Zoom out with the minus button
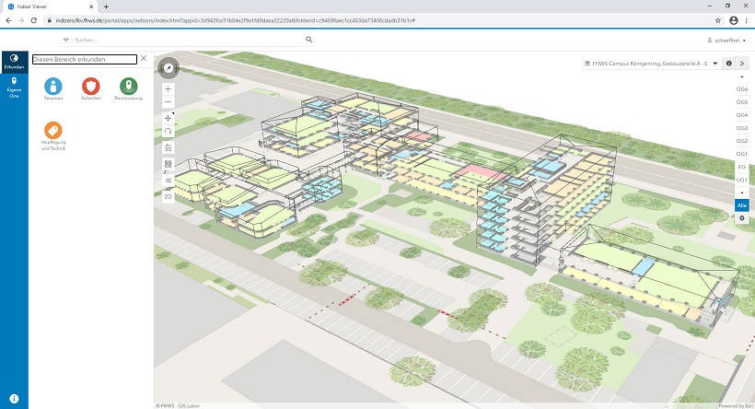This screenshot has width=755, height=409. [x=168, y=101]
